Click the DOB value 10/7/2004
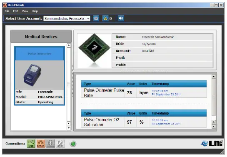This screenshot has height=157, width=227. click(149, 44)
